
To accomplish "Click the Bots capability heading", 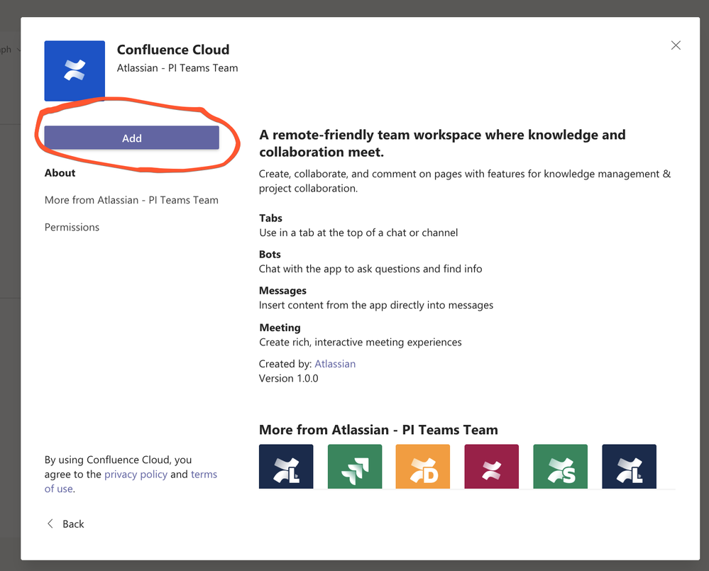I will tap(270, 255).
